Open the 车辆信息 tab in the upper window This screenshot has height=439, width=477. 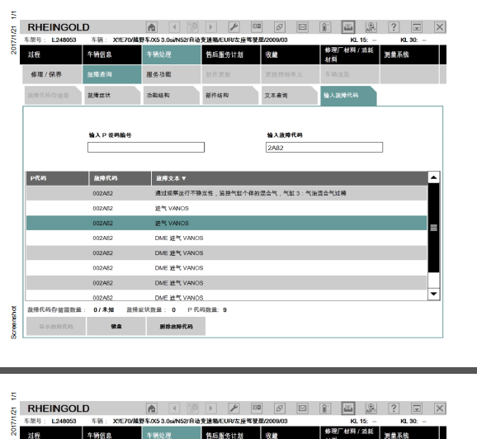click(112, 54)
